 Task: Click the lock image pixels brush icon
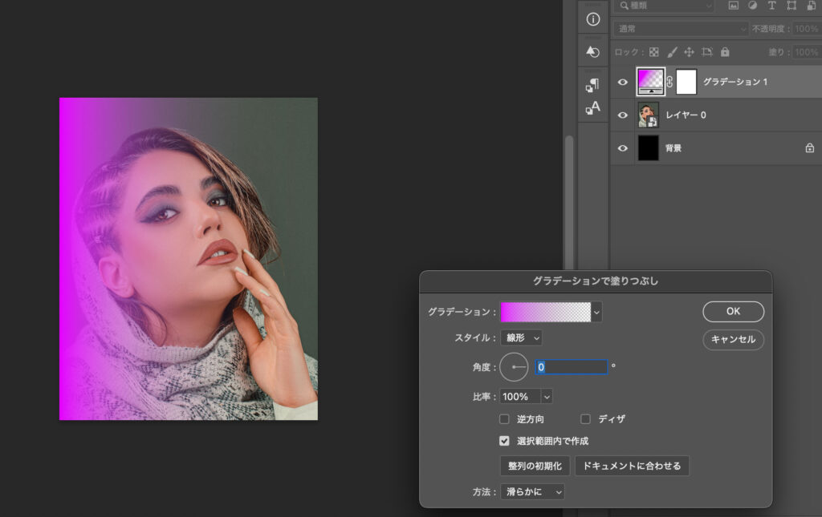671,52
